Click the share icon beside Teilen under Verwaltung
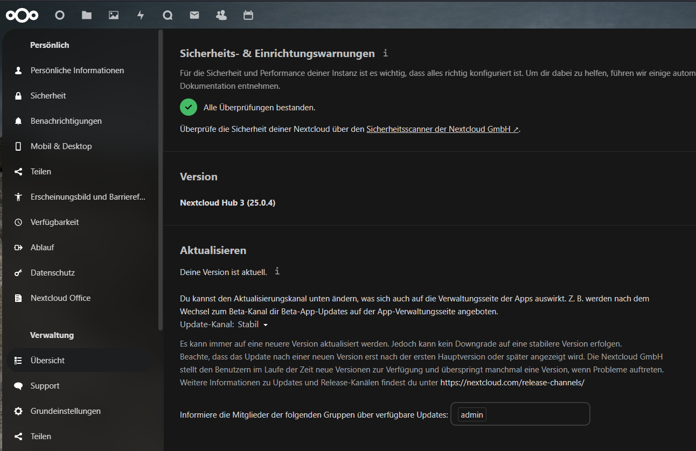 [18, 436]
